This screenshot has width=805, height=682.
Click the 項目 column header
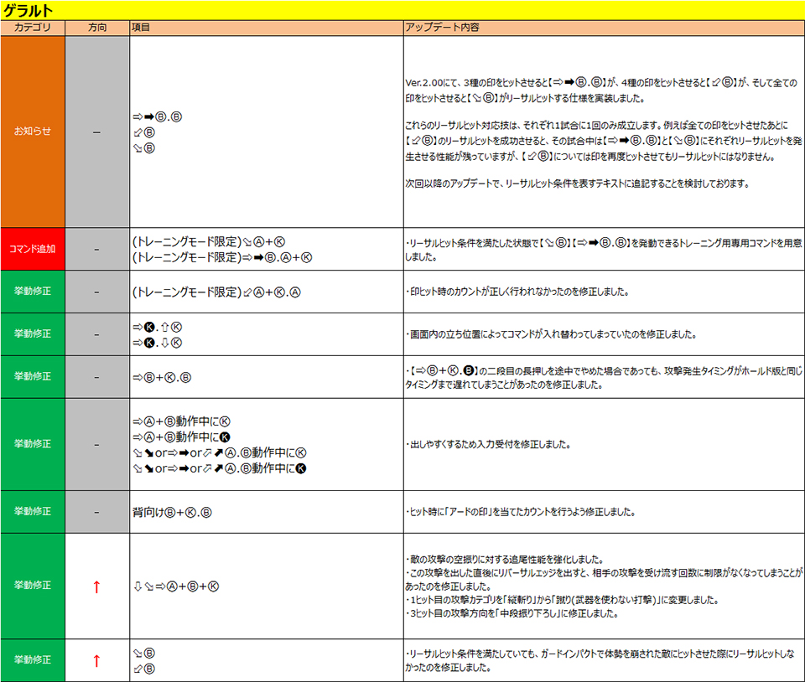(141, 28)
